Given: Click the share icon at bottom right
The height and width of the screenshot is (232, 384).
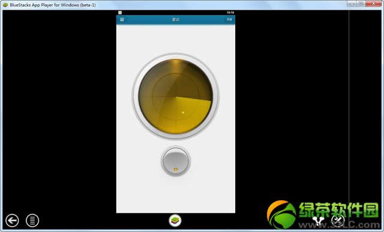Looking at the screenshot, I should 318,221.
